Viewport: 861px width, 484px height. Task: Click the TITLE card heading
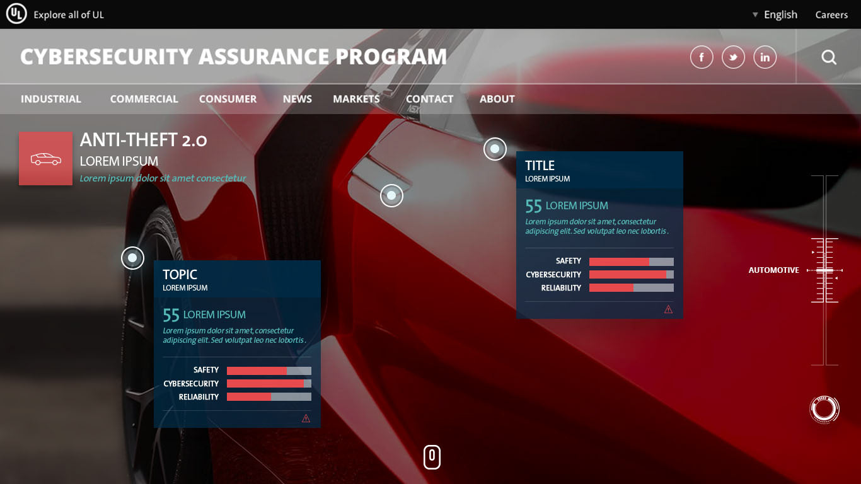540,166
